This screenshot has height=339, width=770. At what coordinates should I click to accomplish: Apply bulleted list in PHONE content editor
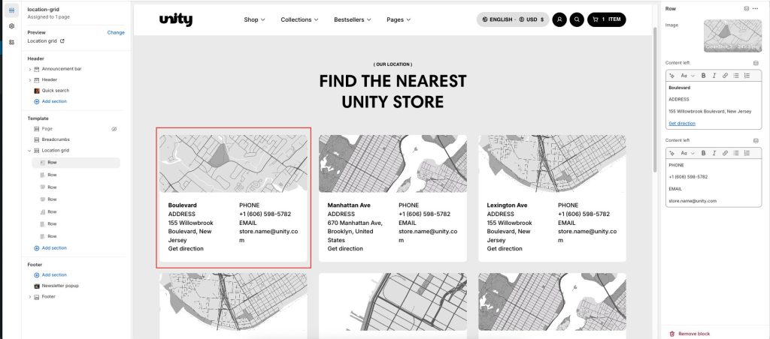click(x=735, y=153)
